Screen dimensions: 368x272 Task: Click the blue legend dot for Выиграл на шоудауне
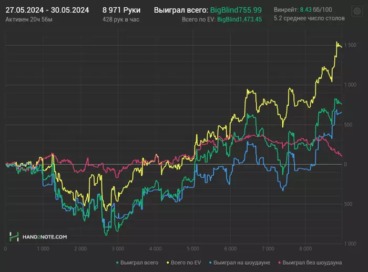210,263
